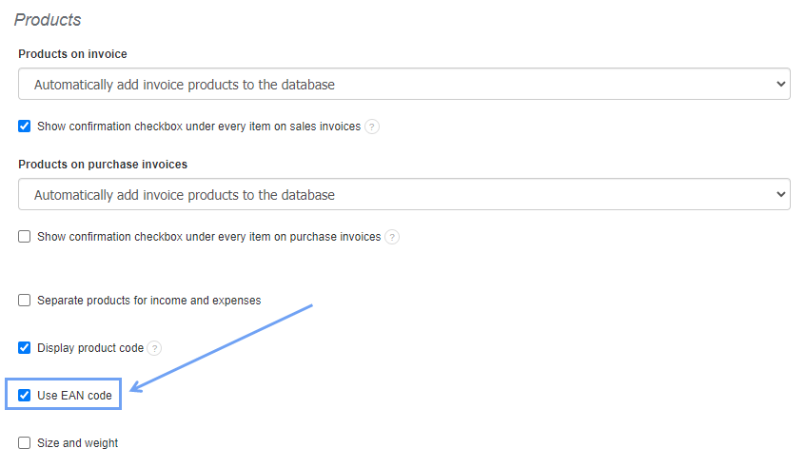Open help icon beside sales invoices confirmation option
This screenshot has height=468, width=806.
click(x=372, y=127)
